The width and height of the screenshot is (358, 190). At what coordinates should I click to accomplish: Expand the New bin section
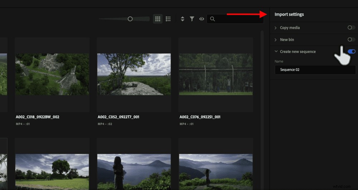(x=276, y=40)
